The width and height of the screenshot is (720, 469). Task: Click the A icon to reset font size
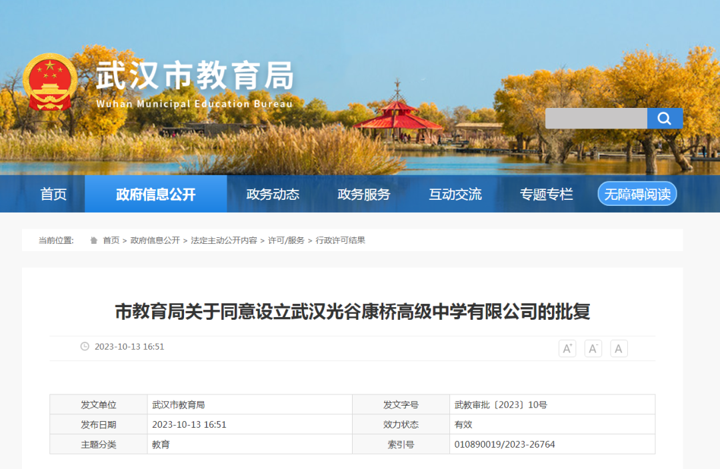tap(619, 348)
